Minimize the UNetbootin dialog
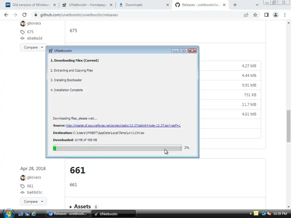 175,51
